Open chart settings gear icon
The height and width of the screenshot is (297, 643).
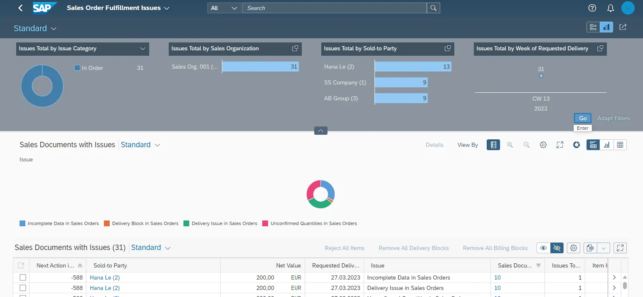[x=543, y=145]
